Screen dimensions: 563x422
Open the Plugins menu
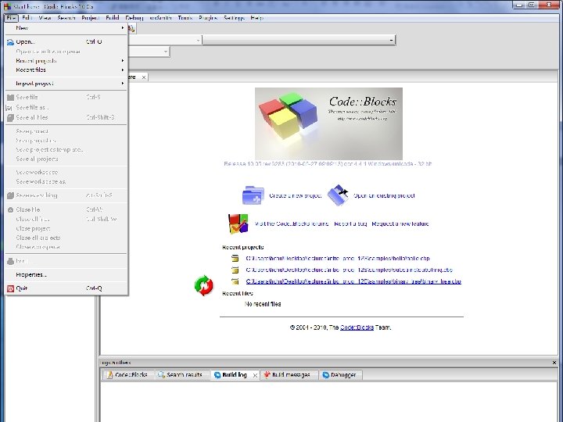point(208,17)
